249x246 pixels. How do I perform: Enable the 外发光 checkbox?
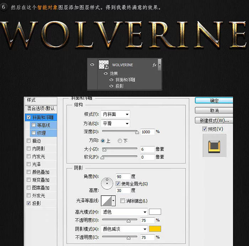tap(28, 196)
